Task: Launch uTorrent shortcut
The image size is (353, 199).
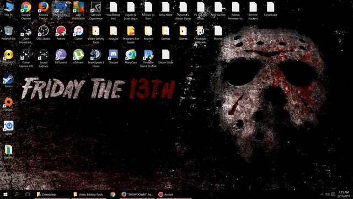Action: pyautogui.click(x=78, y=56)
